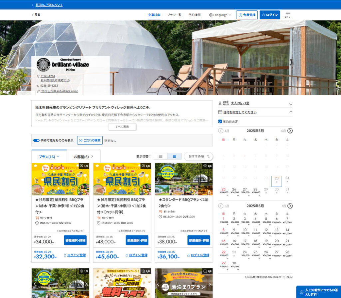The height and width of the screenshot is (298, 341).
Task: Expand プラン(16) tab chevron
Action: click(x=58, y=156)
